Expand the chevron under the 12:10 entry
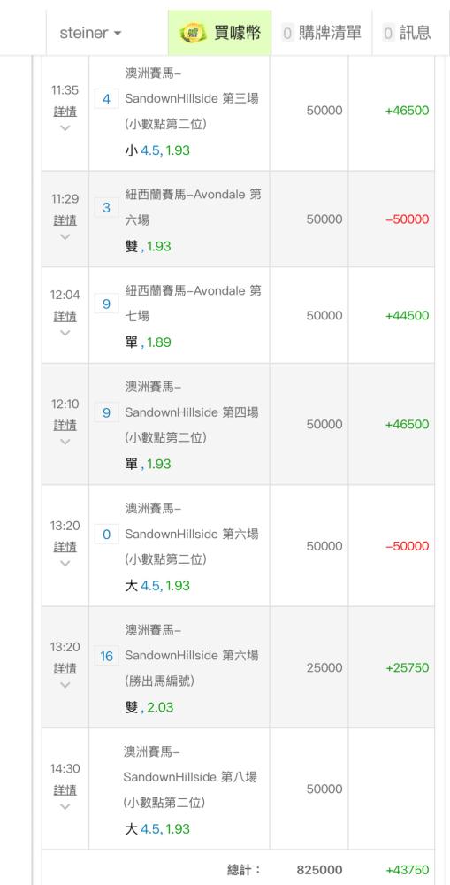This screenshot has width=450, height=885. 65,442
